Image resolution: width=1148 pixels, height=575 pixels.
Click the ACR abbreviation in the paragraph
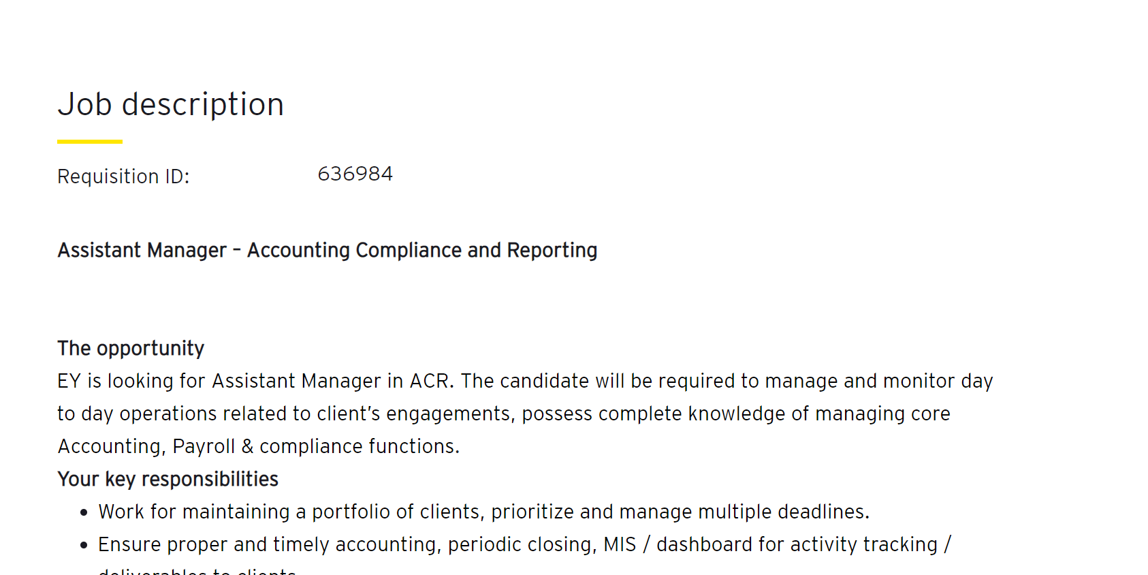point(430,382)
